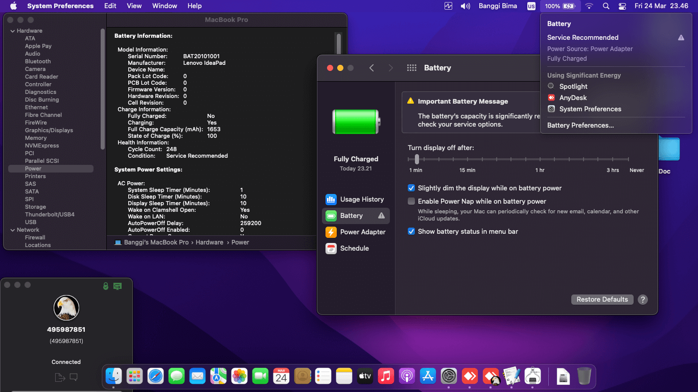Open Podcasts from the dock
The image size is (698, 392).
(407, 377)
